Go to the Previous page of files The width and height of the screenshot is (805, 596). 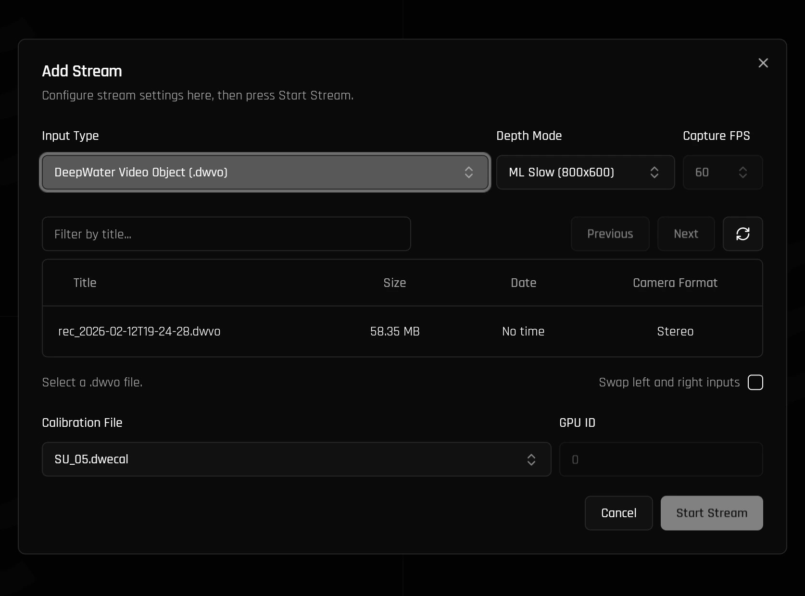pos(610,234)
